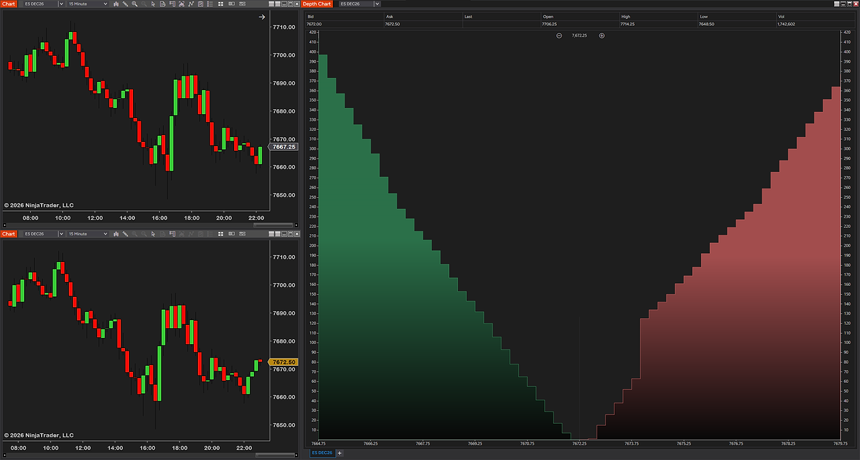
Task: Click the two-panel link icon in bottom chart toolbar
Action: pos(231,233)
